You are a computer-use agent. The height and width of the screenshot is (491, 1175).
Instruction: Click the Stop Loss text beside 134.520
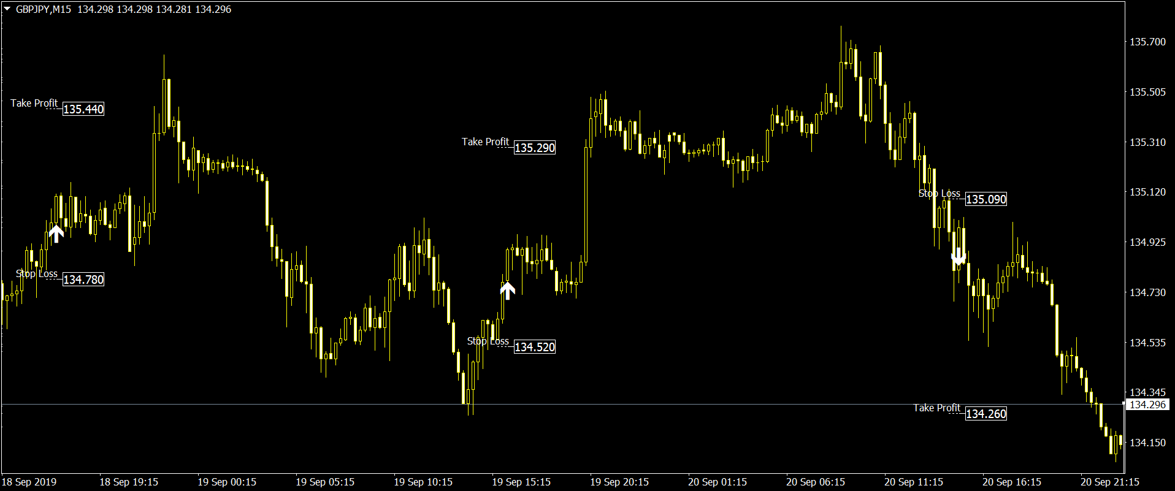488,341
